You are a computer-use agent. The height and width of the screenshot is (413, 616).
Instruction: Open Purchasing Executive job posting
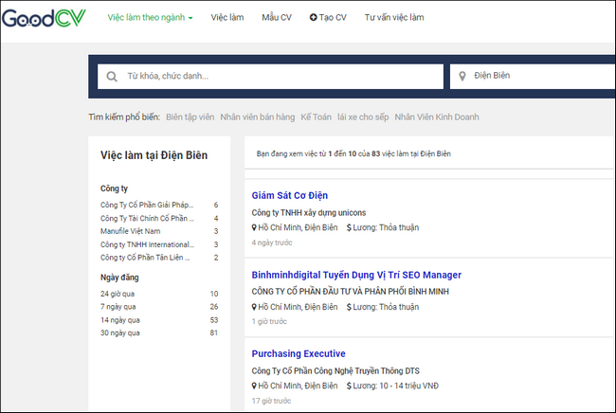point(299,354)
